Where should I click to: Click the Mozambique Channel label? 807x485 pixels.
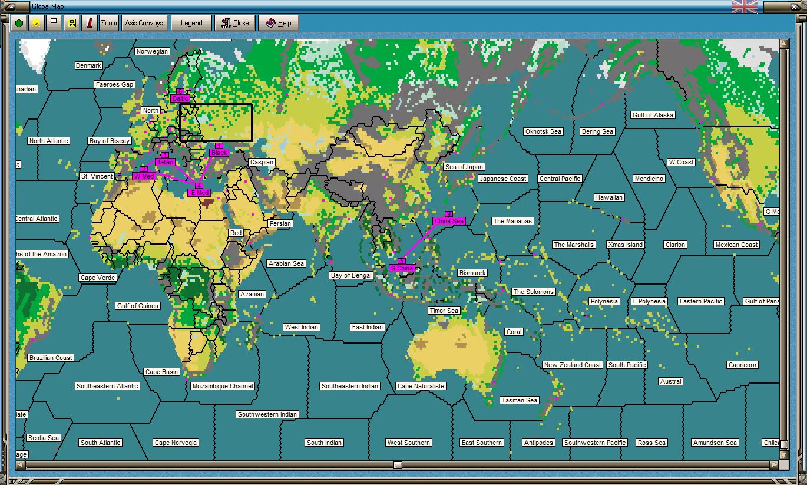(x=223, y=386)
